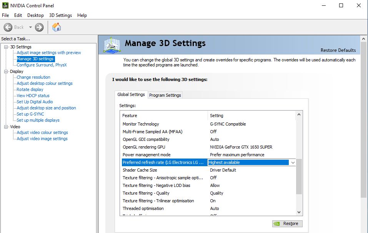368x233 pixels.
Task: Click the Manage 3D Settings header icon
Action: pos(112,45)
